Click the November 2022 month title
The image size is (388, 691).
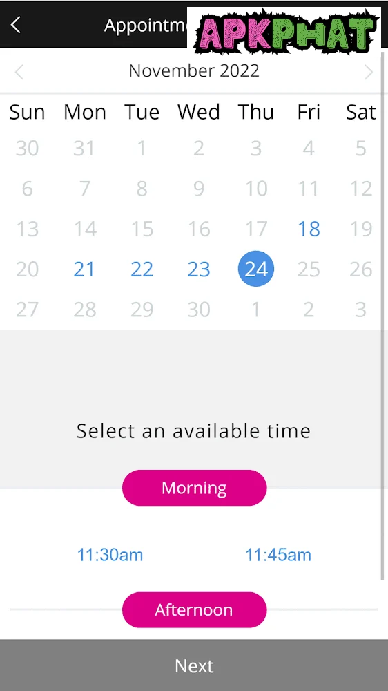tap(194, 71)
